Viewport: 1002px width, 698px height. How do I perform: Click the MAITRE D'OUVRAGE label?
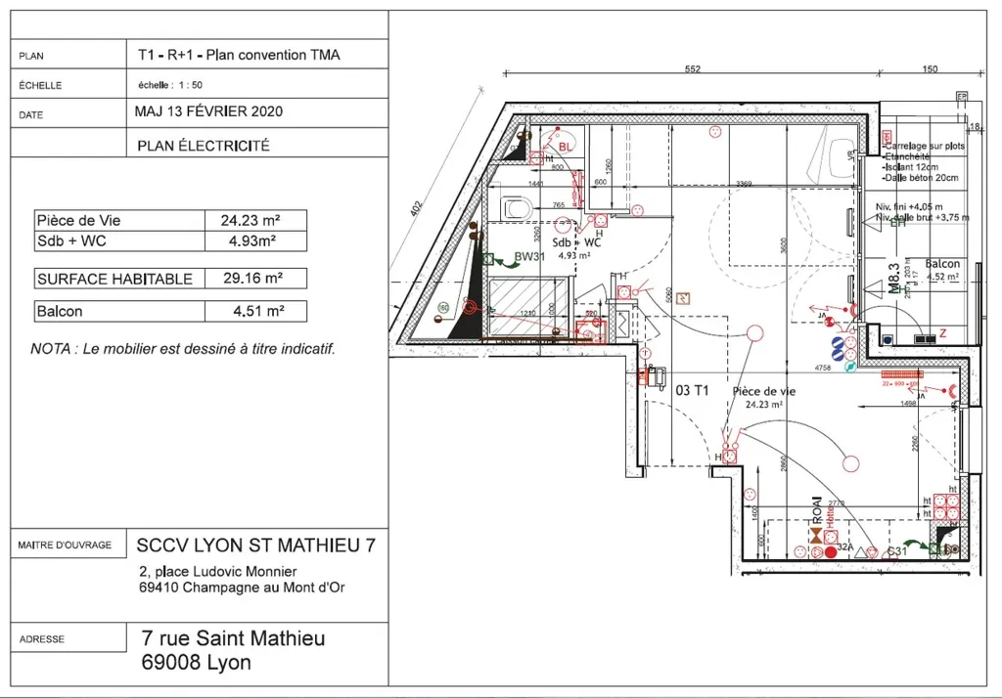click(x=65, y=545)
